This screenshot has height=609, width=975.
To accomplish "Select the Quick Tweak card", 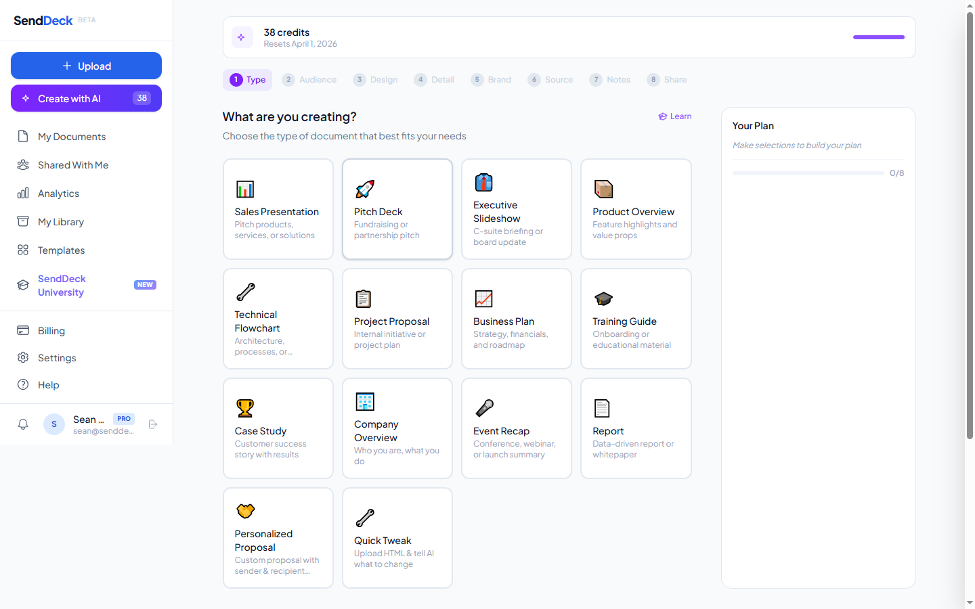I will coord(397,538).
